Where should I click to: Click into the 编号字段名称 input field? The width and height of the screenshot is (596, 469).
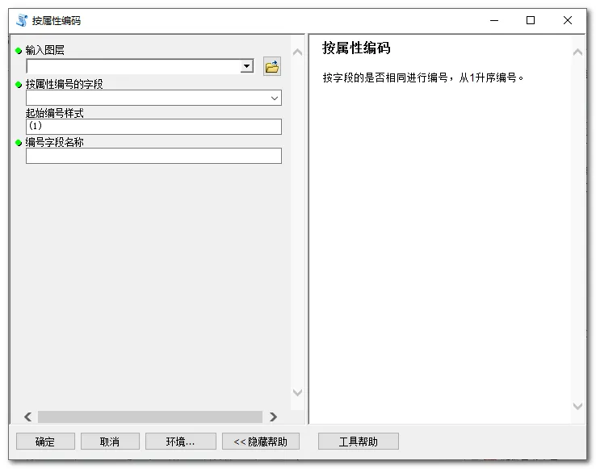click(x=153, y=156)
